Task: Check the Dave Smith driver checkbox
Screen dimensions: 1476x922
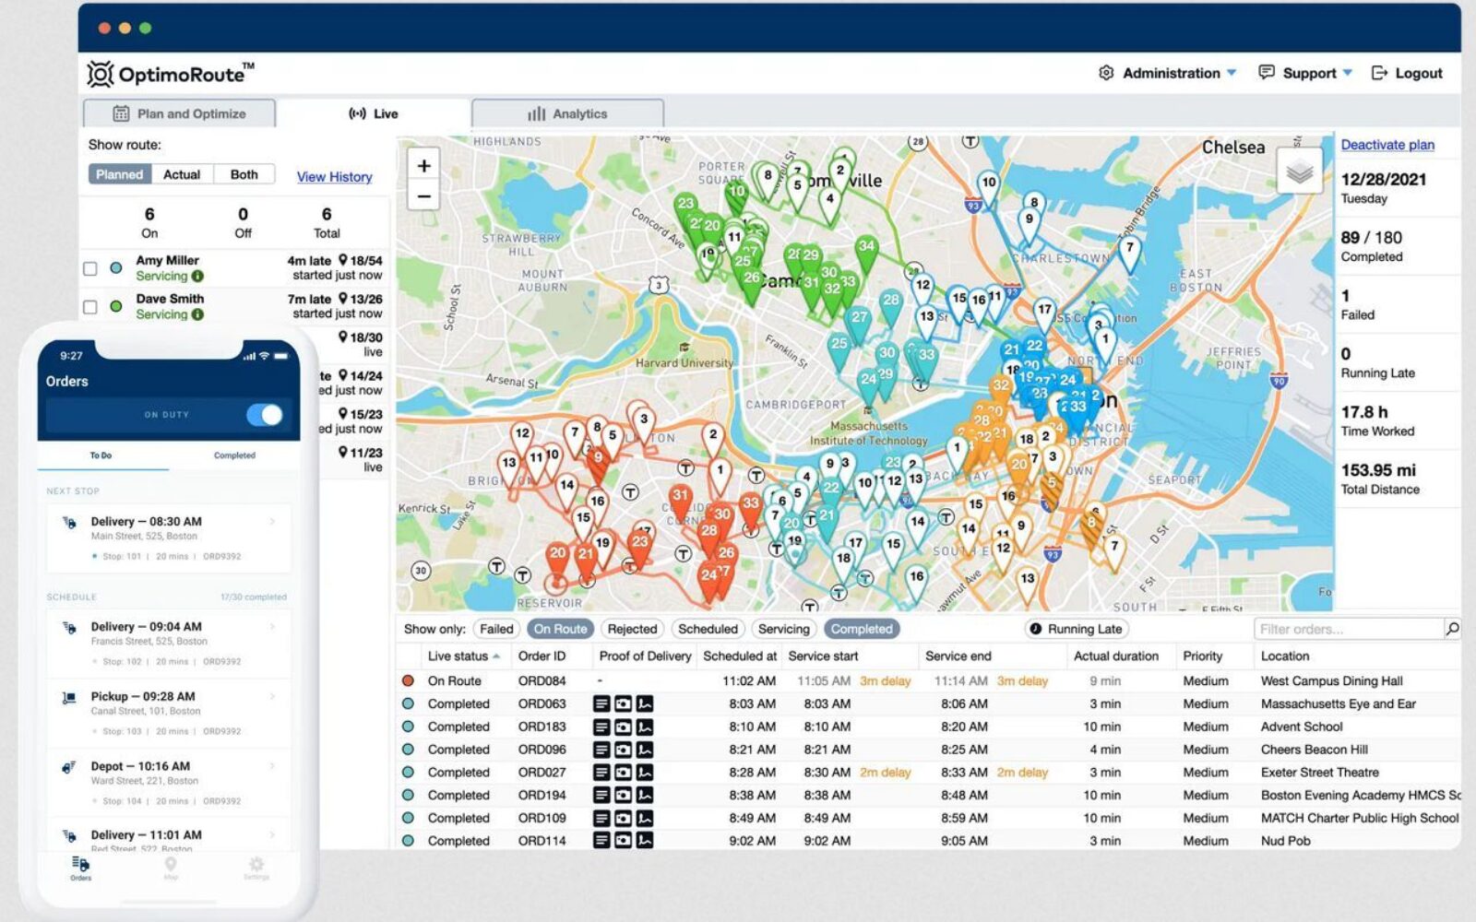Action: (x=90, y=307)
